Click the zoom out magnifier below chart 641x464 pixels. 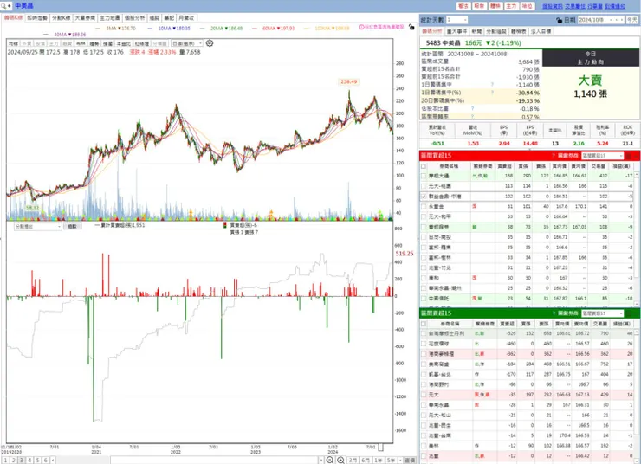329,461
